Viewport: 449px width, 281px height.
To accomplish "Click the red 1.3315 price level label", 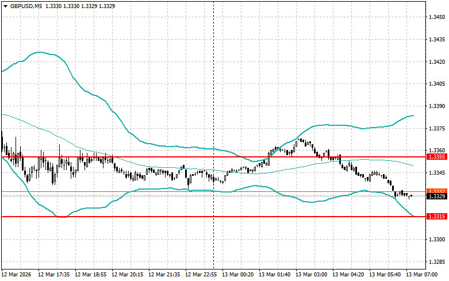I will tap(437, 216).
